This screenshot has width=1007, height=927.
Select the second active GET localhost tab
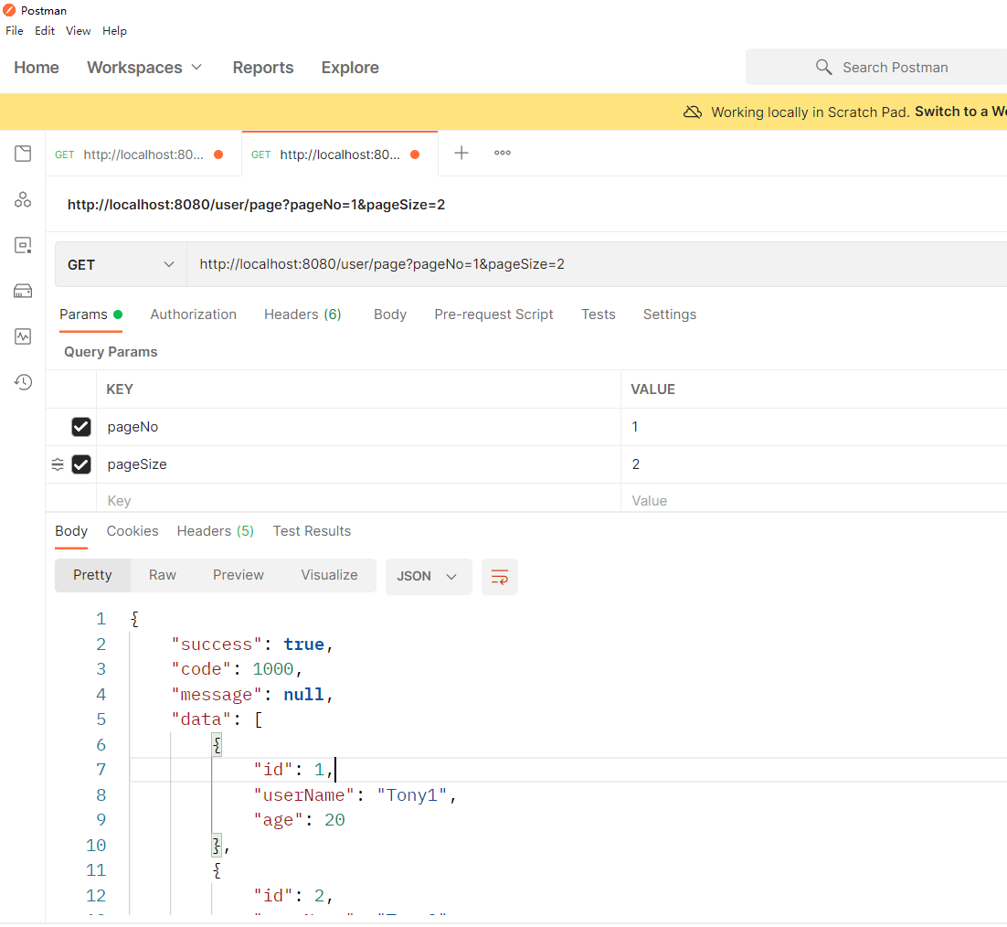[340, 154]
